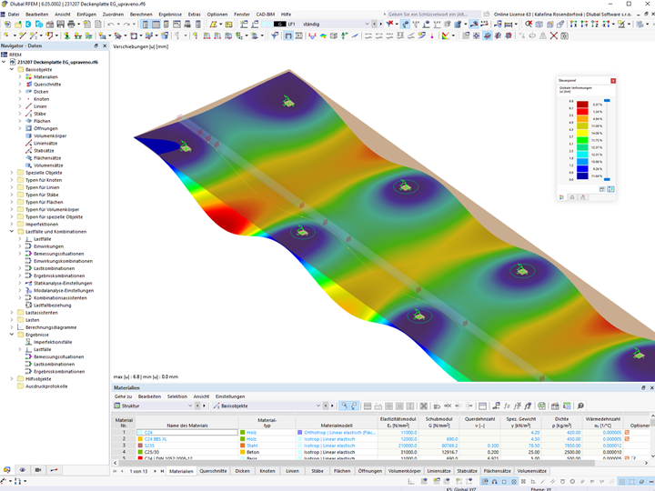Open the Navigator Display eye tab
Screen dimensions: 655x491
[x=23, y=470]
